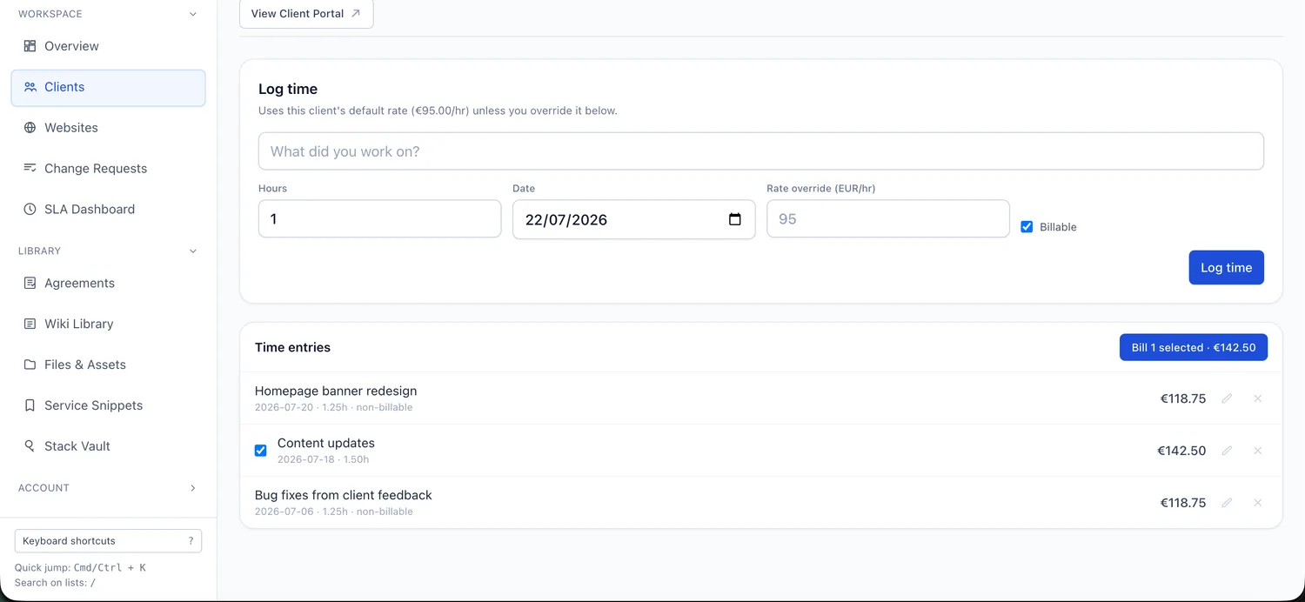Image resolution: width=1305 pixels, height=602 pixels.
Task: Click the Bug fixes from client feedback title
Action: [344, 495]
